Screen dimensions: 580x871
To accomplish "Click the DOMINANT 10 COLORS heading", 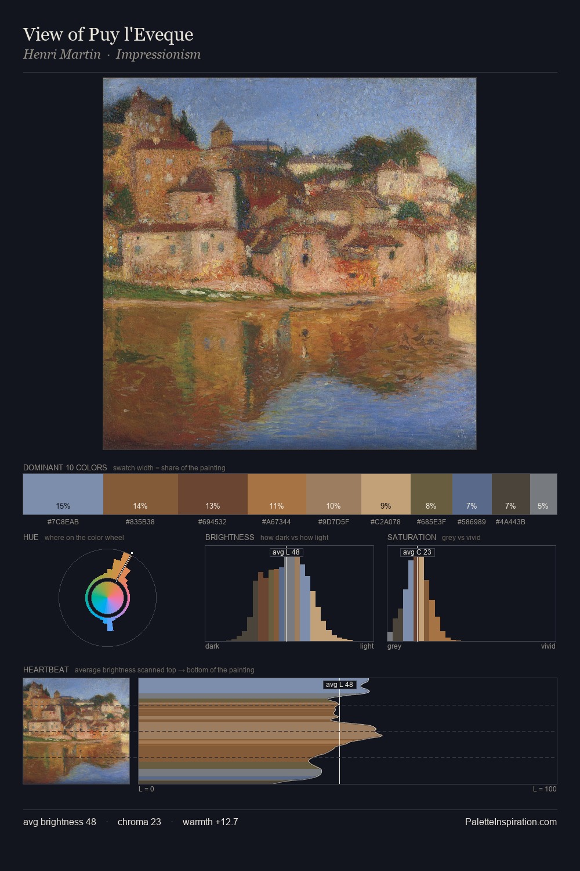I will click(65, 467).
